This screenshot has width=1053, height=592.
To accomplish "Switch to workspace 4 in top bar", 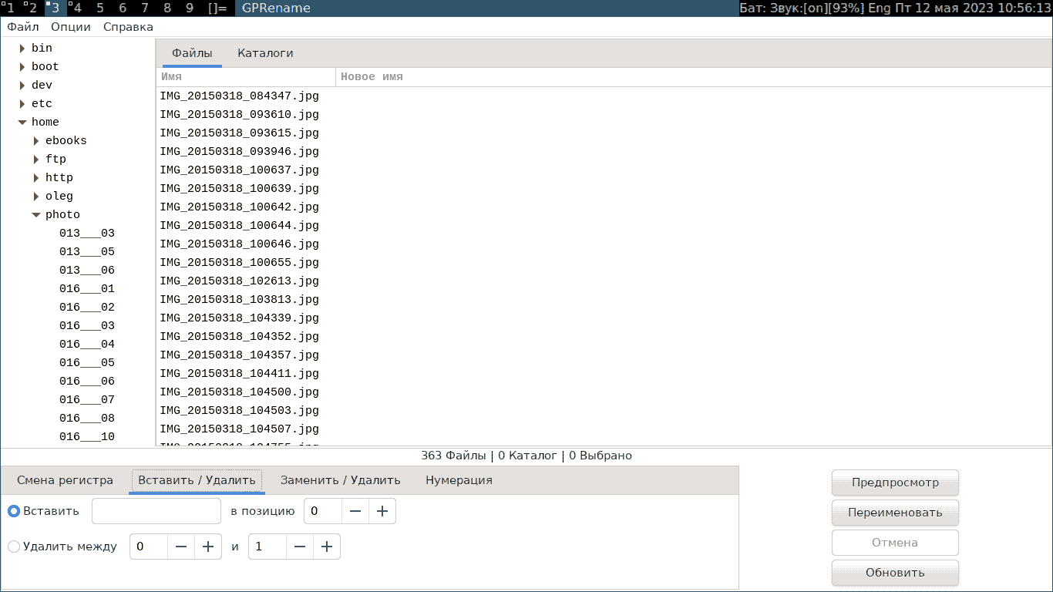I will click(76, 8).
